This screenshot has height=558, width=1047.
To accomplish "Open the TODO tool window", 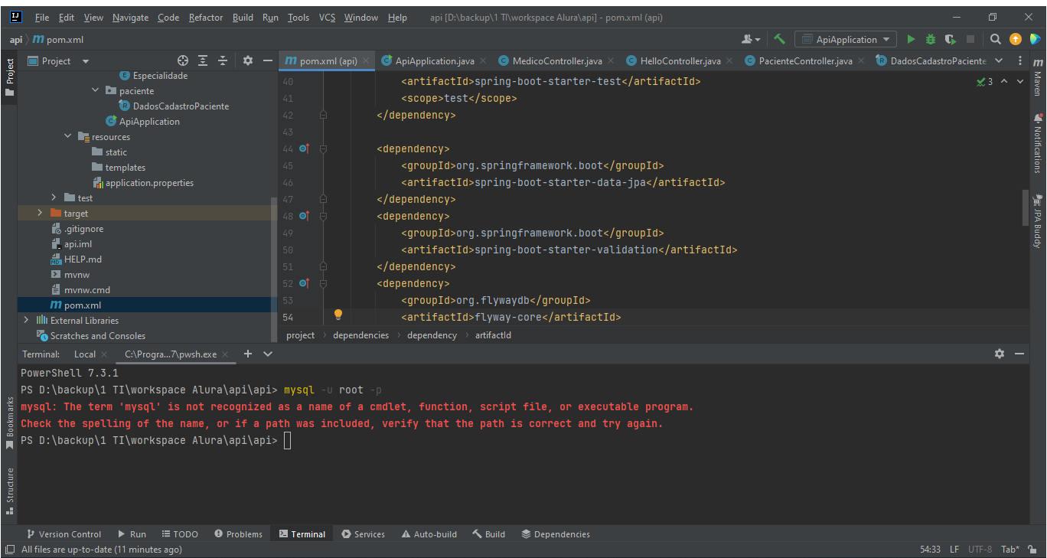I will (180, 534).
